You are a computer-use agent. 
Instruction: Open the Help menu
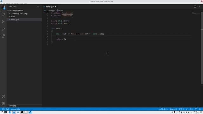pos(25,3)
